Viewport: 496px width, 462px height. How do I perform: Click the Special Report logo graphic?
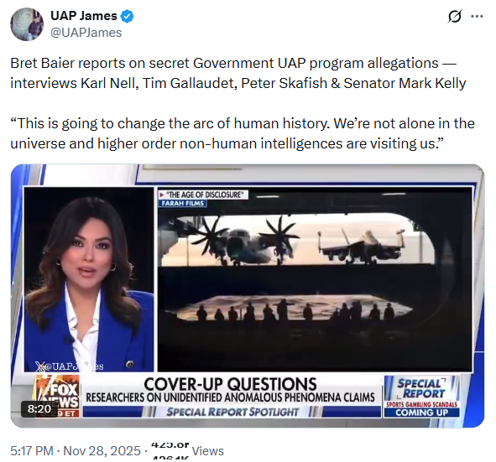point(421,388)
